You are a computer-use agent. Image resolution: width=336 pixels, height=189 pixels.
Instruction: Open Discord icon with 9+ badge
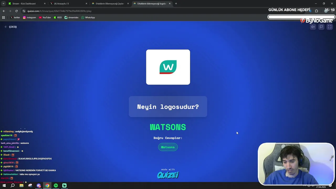39,186
